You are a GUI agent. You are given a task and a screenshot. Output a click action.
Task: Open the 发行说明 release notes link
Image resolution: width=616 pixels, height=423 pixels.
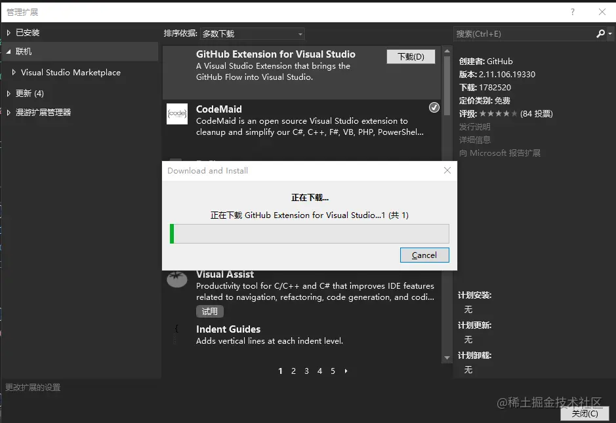tap(474, 126)
